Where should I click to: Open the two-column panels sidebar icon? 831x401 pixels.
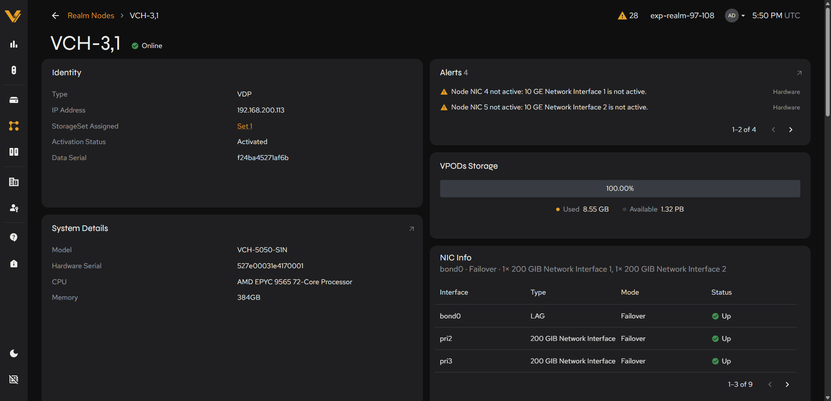tap(14, 152)
